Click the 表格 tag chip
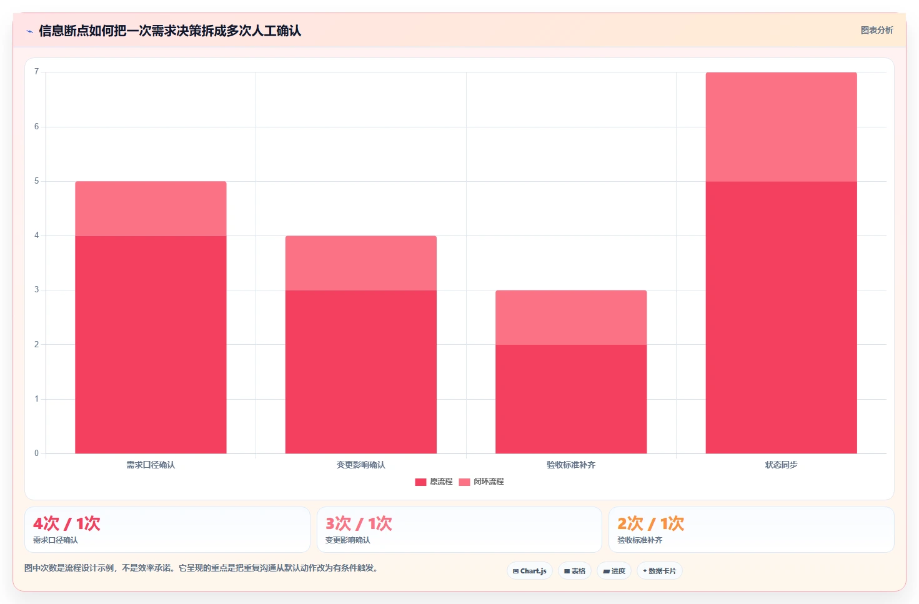 coord(575,571)
